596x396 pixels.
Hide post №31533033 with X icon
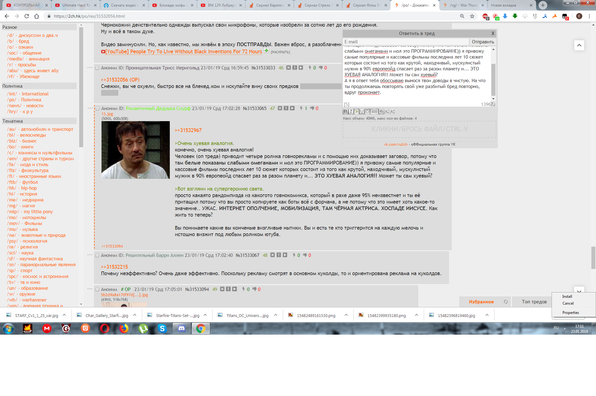click(x=288, y=68)
